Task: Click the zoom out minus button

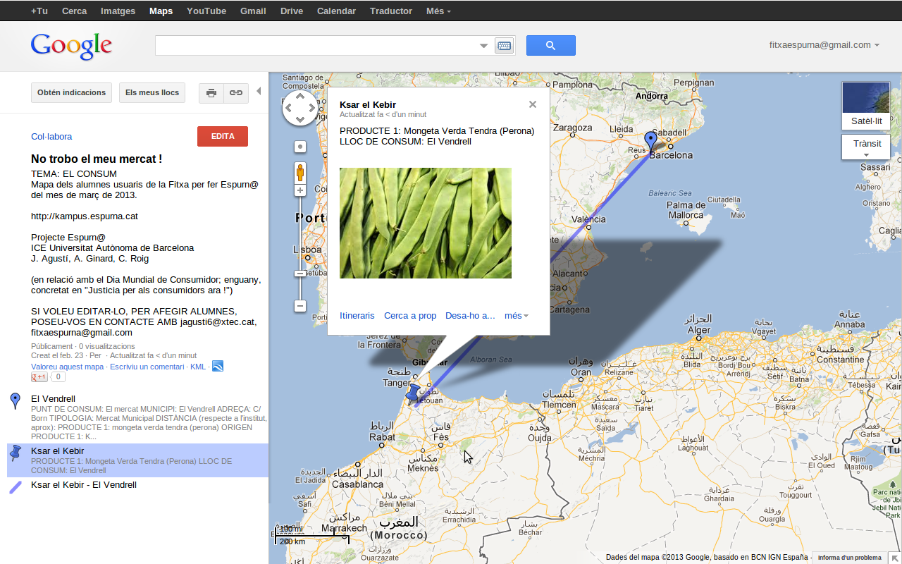Action: click(x=300, y=306)
